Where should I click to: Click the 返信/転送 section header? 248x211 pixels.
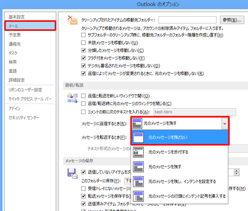pyautogui.click(x=74, y=85)
